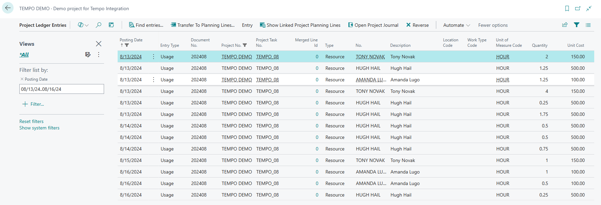601x205 pixels.
Task: Click the share icon in the toolbar
Action: [565, 25]
